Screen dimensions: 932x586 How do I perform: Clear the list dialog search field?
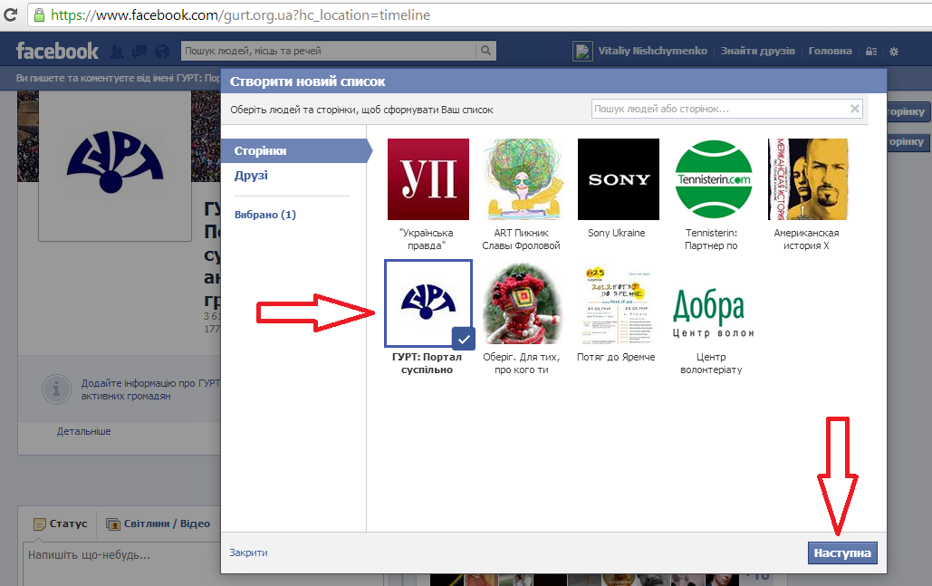coord(855,109)
